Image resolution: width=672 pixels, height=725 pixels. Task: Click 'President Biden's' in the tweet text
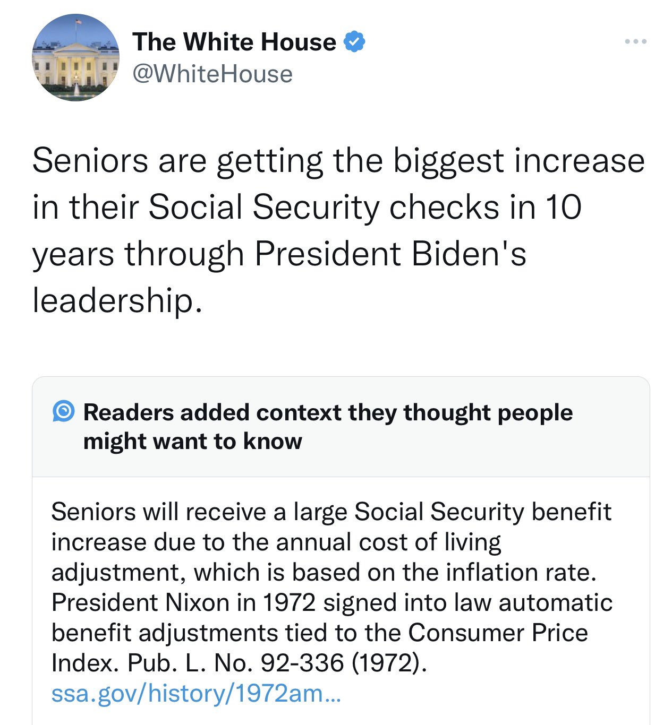[x=390, y=254]
